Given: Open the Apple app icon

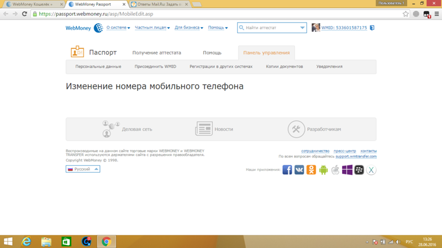Looking at the screenshot, I should pyautogui.click(x=335, y=170).
